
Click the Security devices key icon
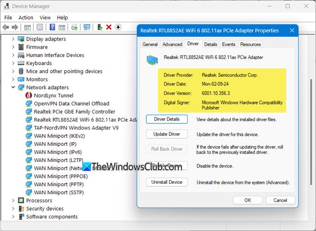pyautogui.click(x=21, y=208)
